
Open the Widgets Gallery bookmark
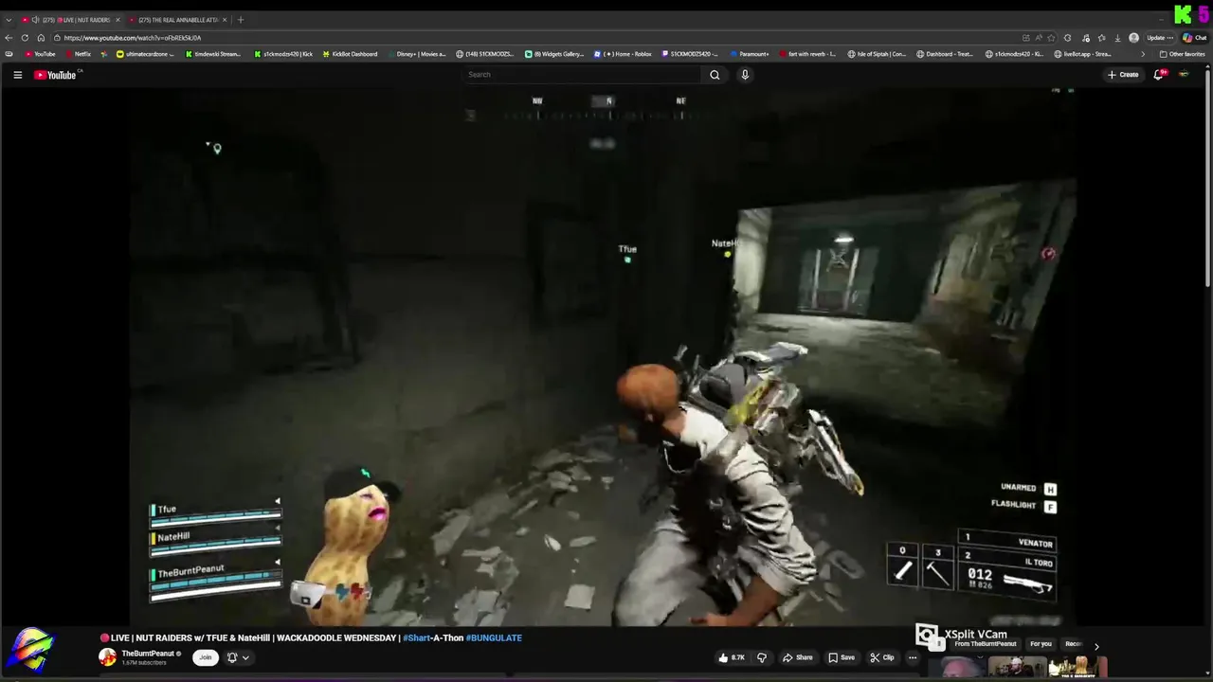554,54
